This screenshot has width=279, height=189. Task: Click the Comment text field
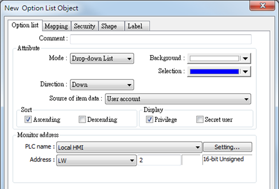coord(160,39)
